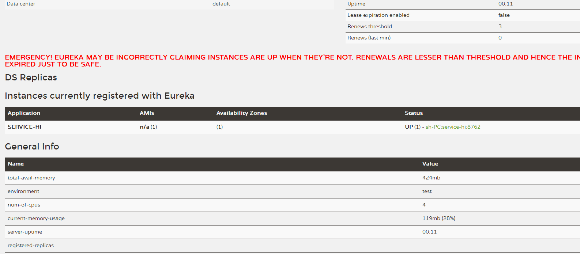Select the '119mb (28%)' usage value
580x254 pixels.
(x=439, y=218)
